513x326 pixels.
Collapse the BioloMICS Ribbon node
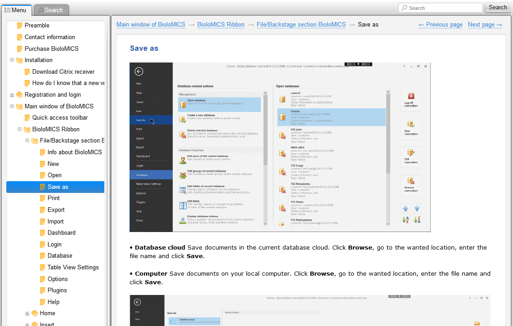(19, 130)
